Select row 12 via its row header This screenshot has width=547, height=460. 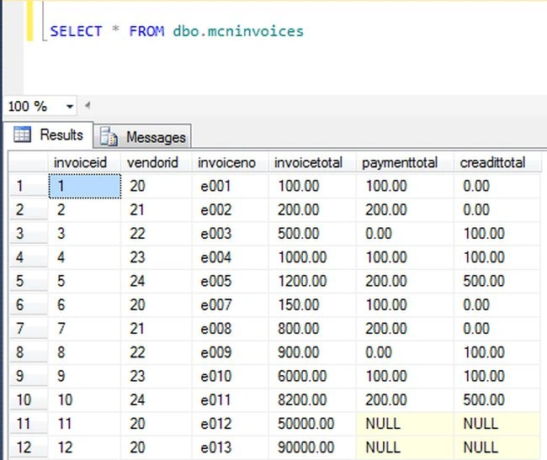click(x=29, y=447)
